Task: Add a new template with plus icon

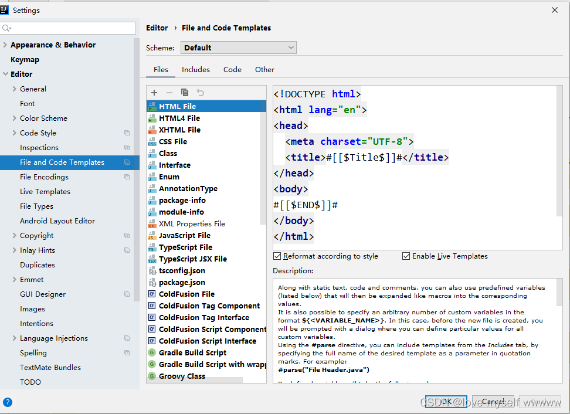Action: pyautogui.click(x=154, y=93)
